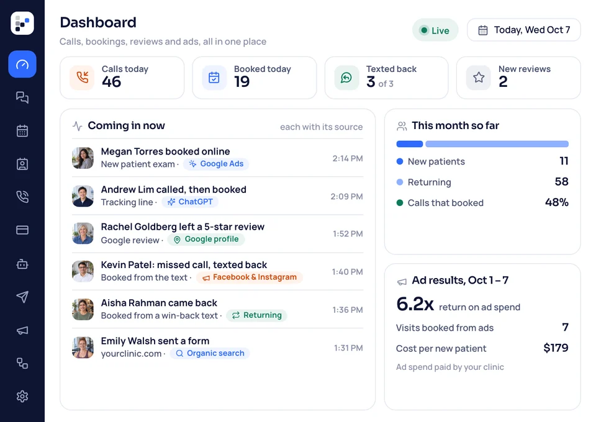Open 'Aisha Rahman came back' entry
Screen dimensions: 596x422
217,309
